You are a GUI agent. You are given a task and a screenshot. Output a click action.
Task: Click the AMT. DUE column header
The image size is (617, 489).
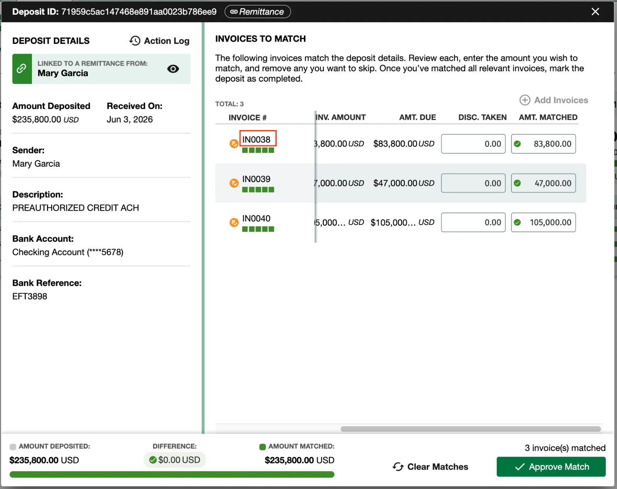[417, 117]
